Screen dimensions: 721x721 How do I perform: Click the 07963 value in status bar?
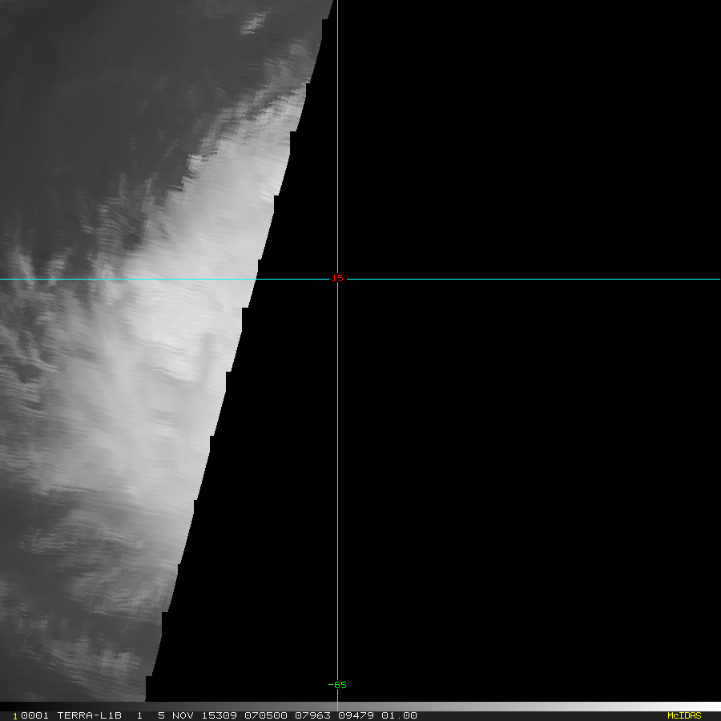[x=309, y=715]
